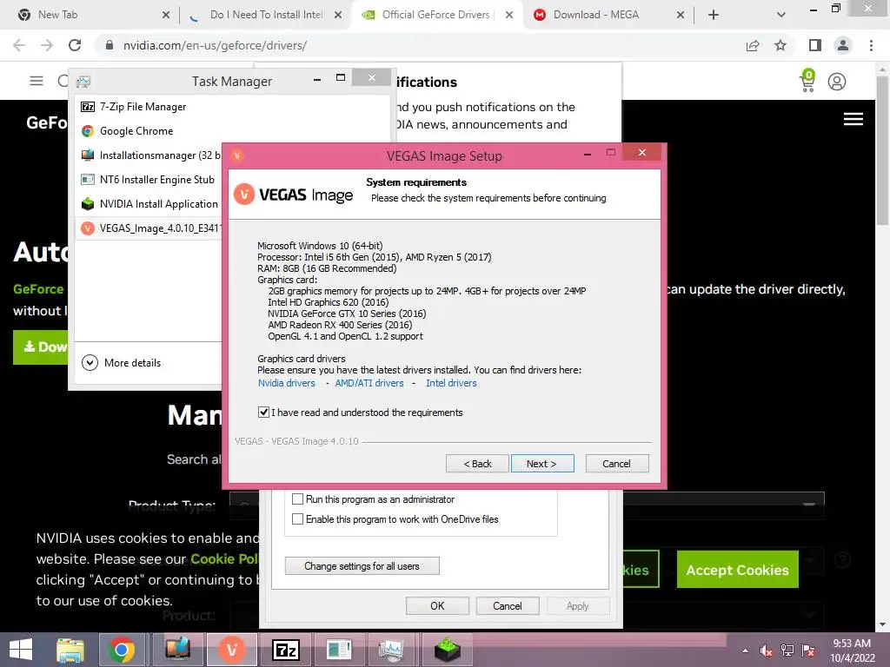Open the tab search dropdown chevron

781,15
